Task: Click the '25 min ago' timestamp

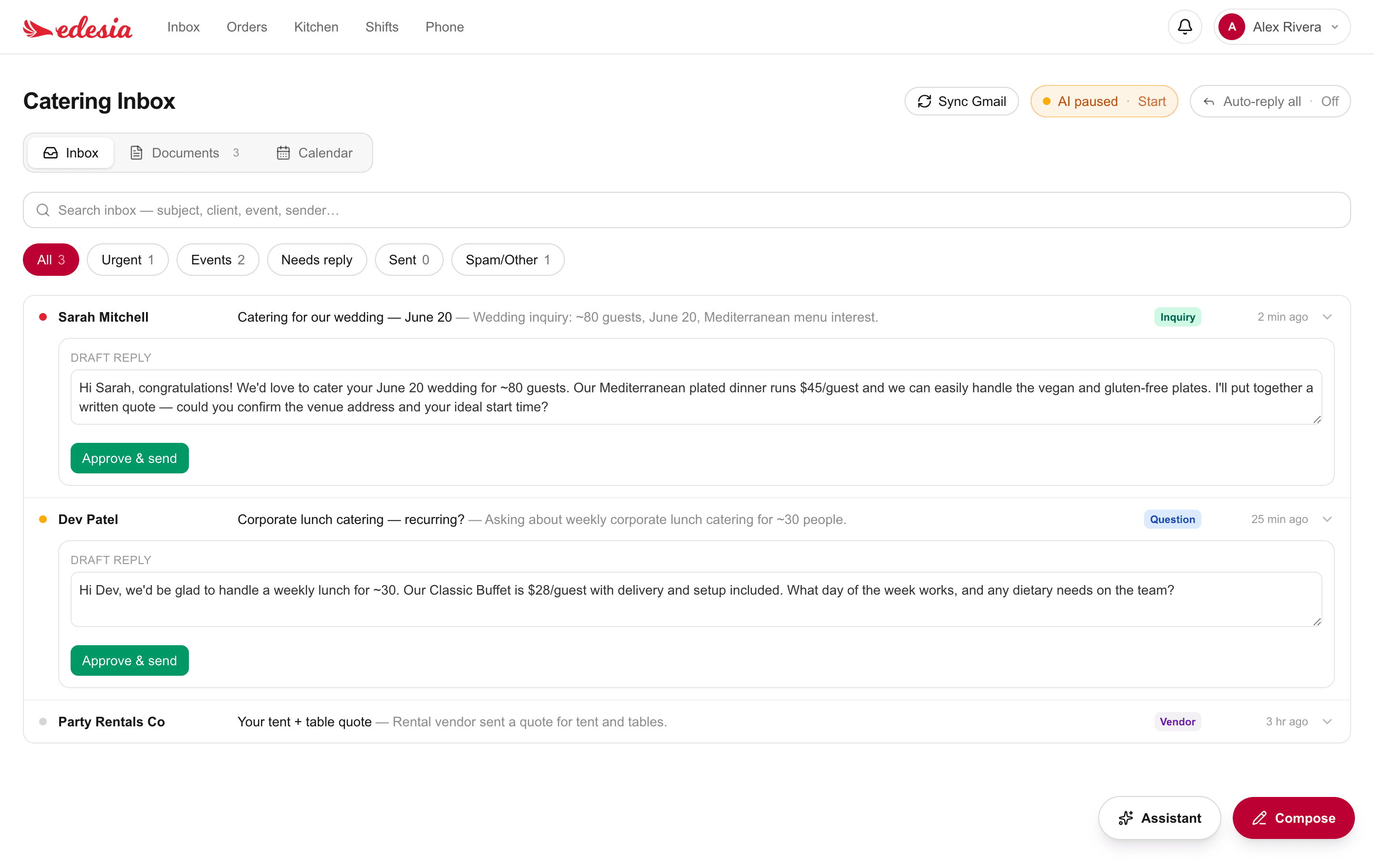Action: (x=1279, y=519)
